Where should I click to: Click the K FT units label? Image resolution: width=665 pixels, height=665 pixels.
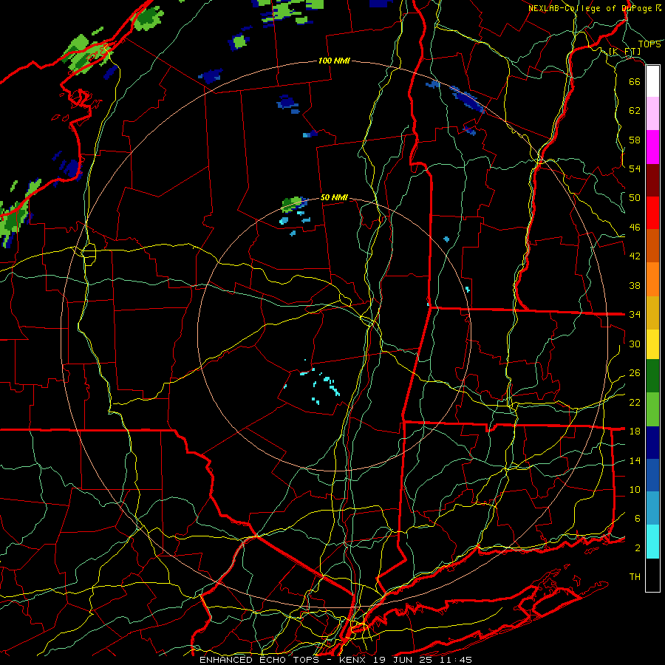pos(624,52)
